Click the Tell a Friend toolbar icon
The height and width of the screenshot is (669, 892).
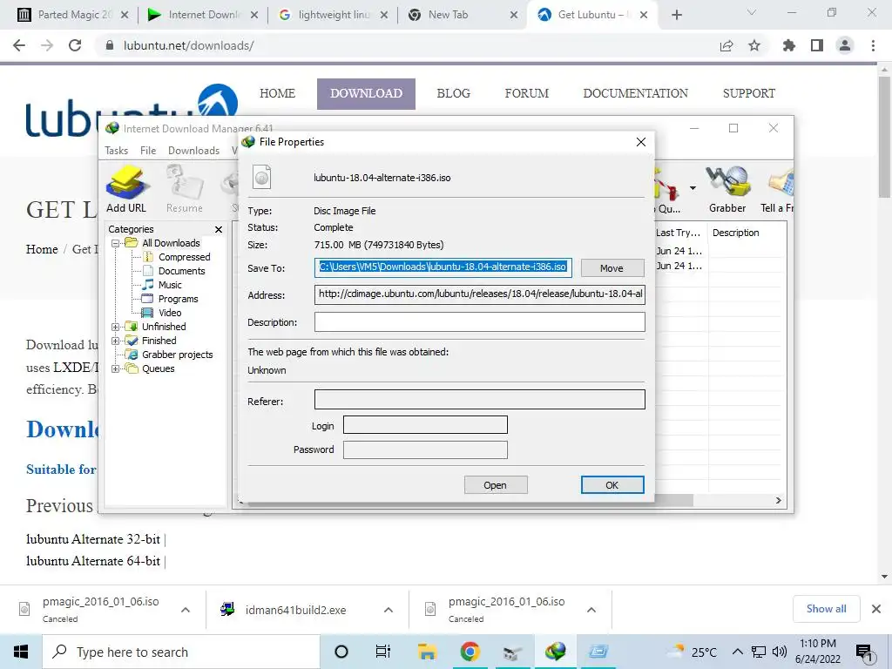[x=778, y=189]
